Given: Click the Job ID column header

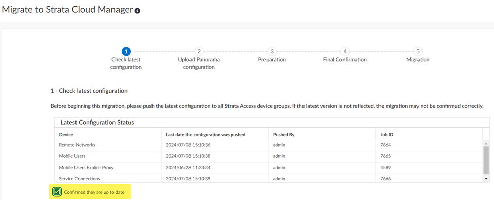Looking at the screenshot, I should coord(429,135).
